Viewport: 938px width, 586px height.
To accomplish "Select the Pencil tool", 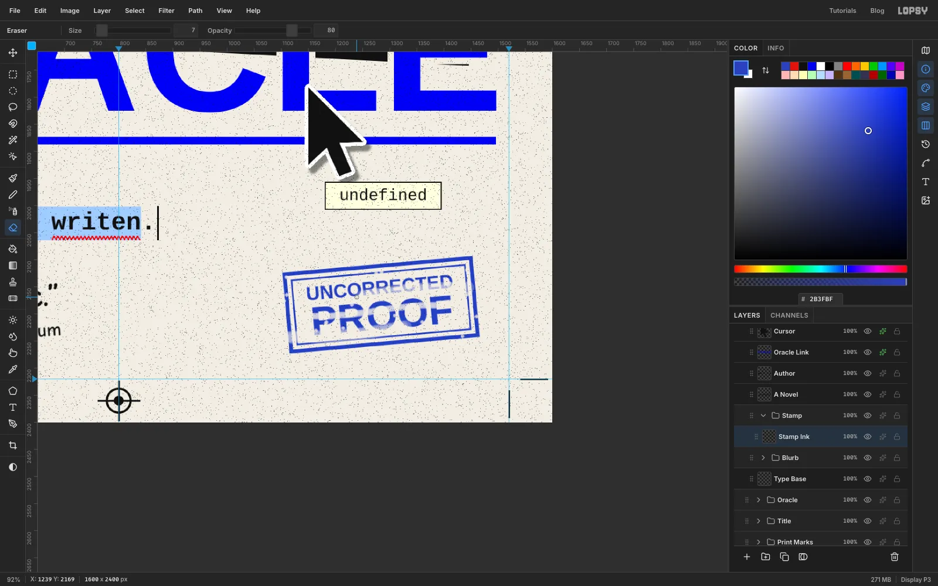I will 13,195.
